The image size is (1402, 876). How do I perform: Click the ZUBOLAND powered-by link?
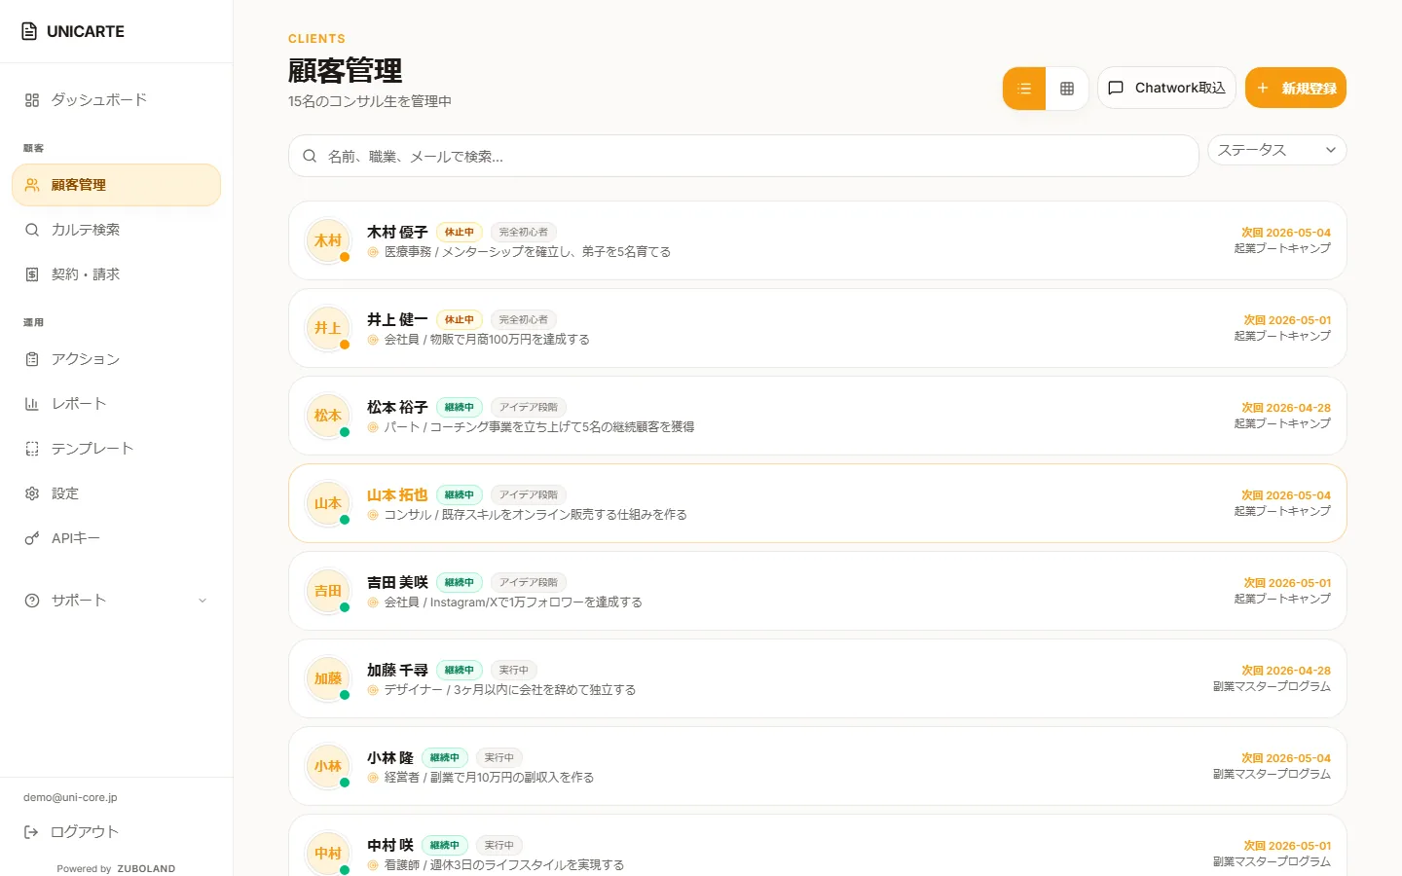point(146,868)
